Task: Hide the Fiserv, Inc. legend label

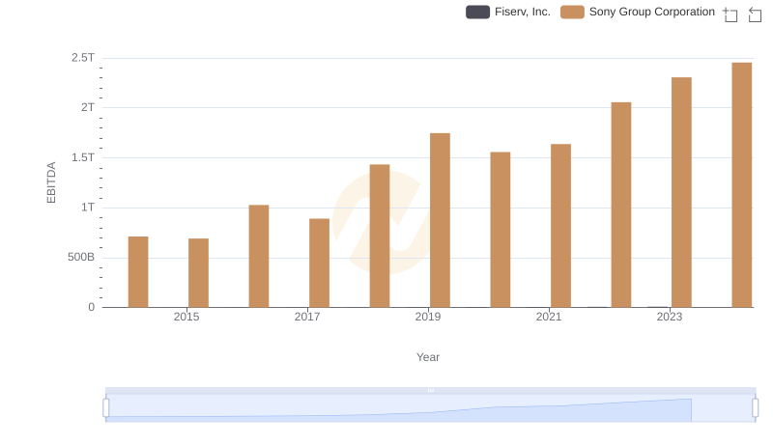Action: click(522, 13)
